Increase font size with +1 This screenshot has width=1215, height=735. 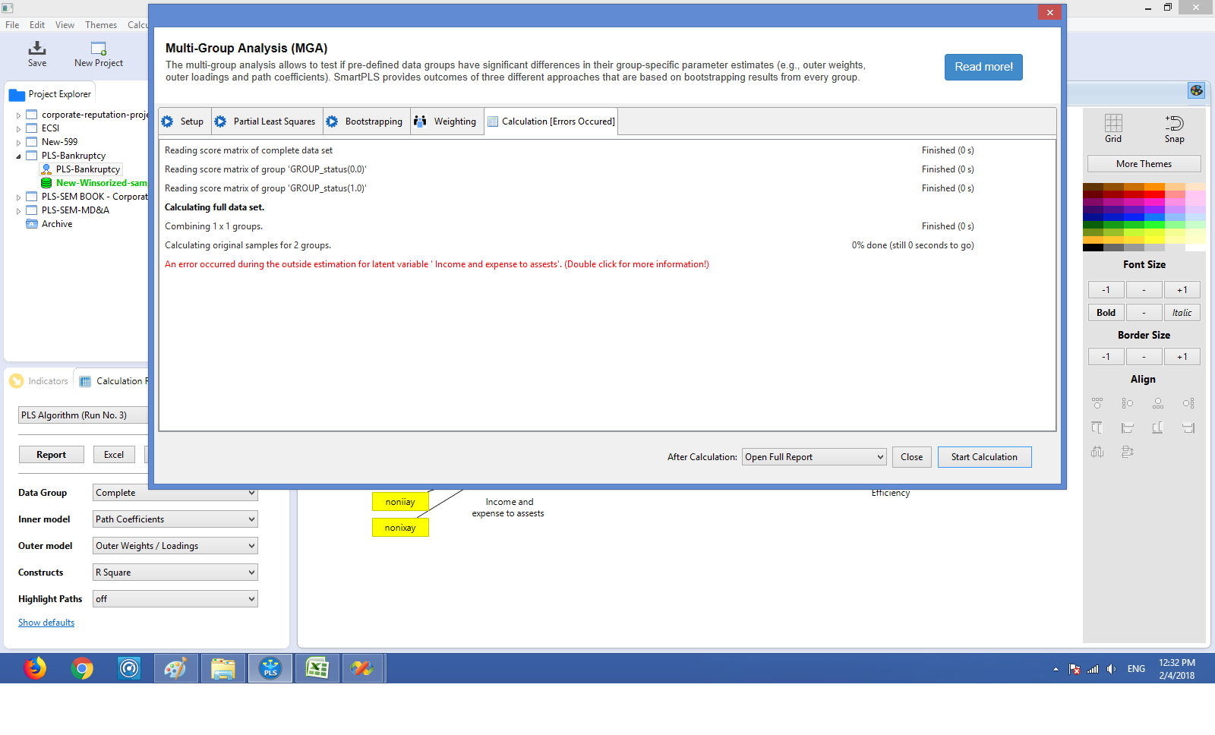click(x=1182, y=290)
